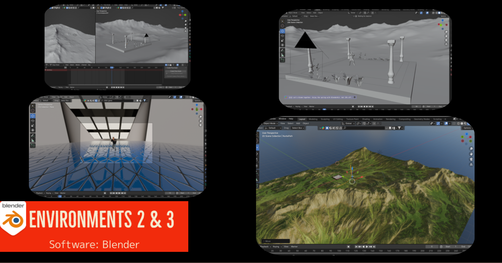Image resolution: width=502 pixels, height=263 pixels.
Task: Open the Select Box drag dropdown in terrain window
Action: (x=298, y=128)
